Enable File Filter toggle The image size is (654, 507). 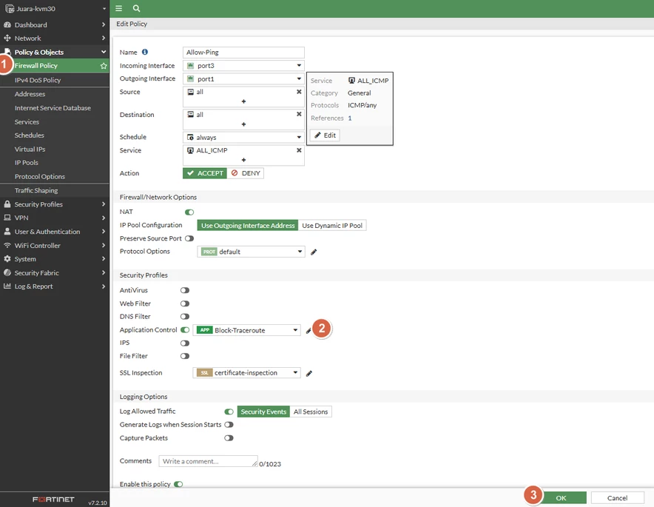[185, 356]
